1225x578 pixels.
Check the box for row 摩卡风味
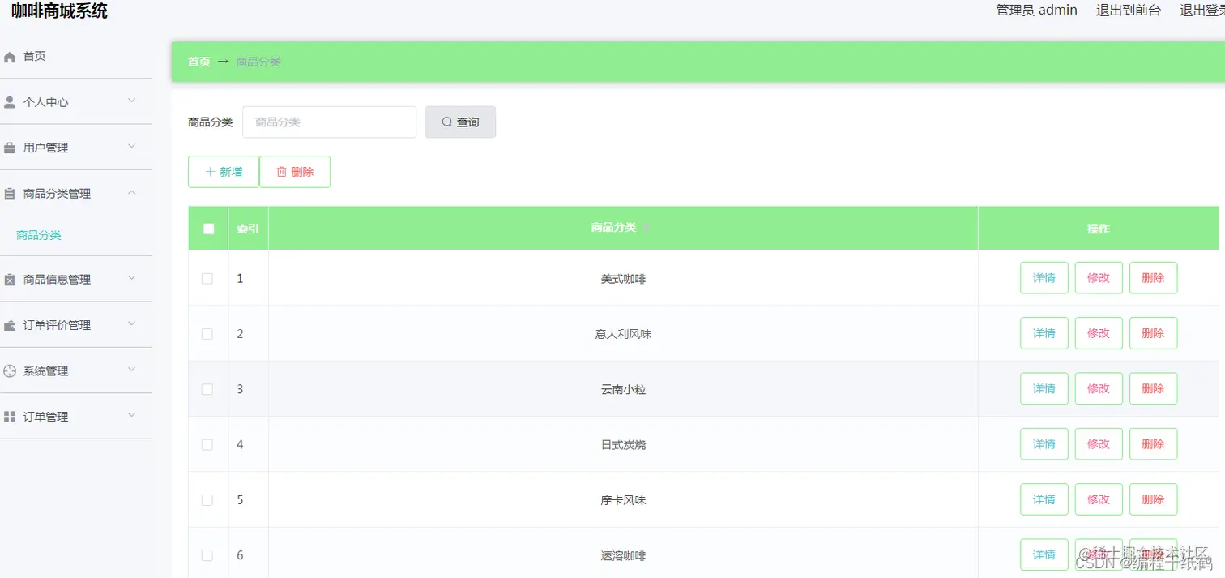(207, 500)
